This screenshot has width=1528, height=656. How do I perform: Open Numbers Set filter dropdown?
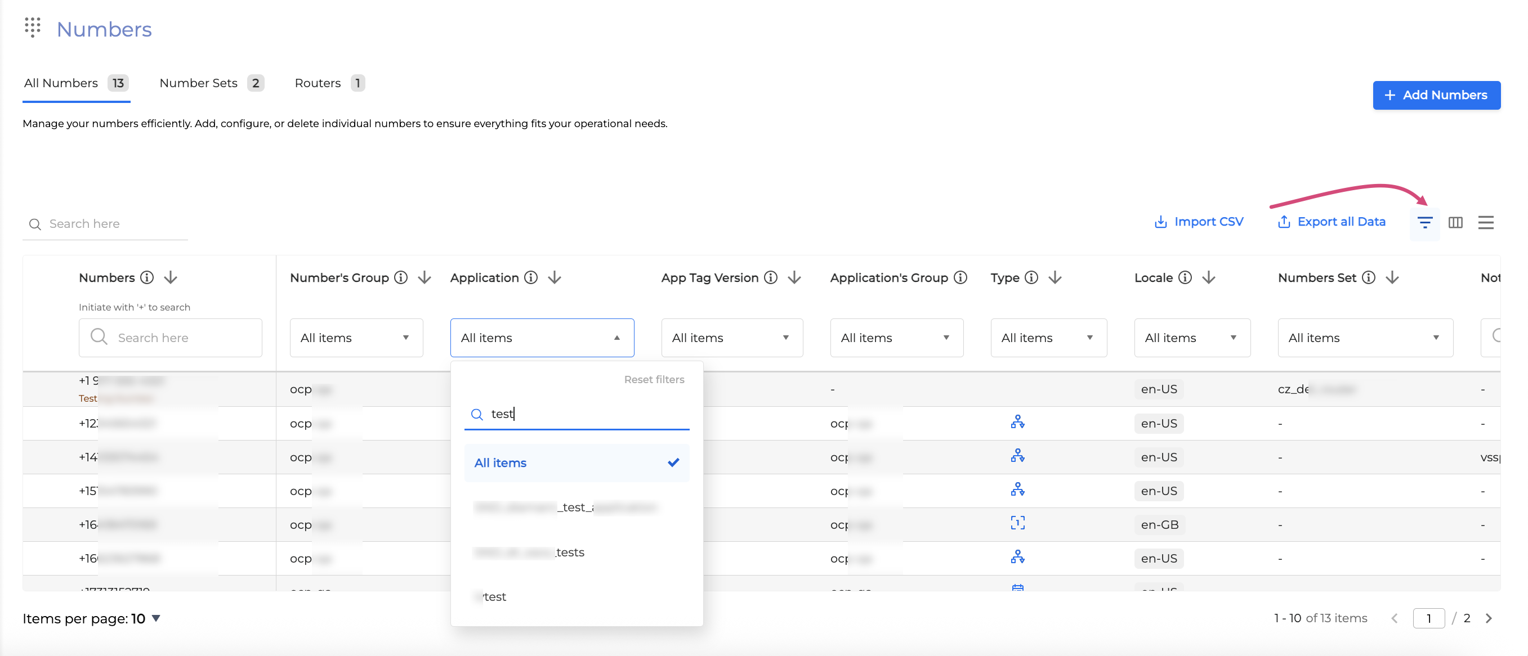pos(1365,338)
